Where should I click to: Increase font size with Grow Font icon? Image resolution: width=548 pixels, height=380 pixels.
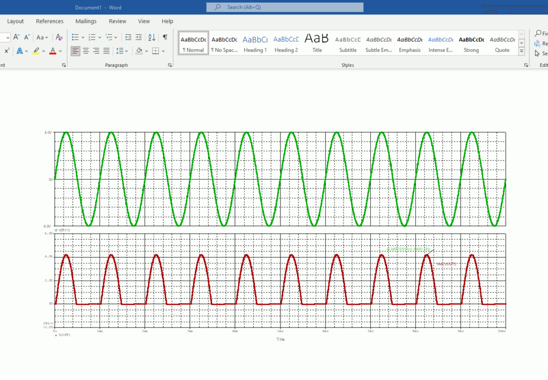[17, 37]
